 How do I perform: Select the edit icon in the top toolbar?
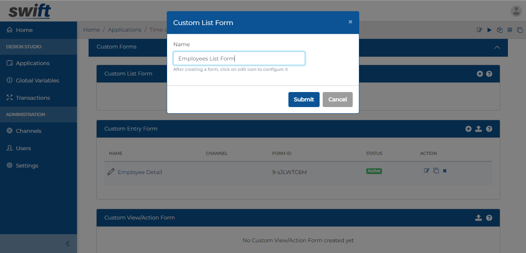pos(479,29)
